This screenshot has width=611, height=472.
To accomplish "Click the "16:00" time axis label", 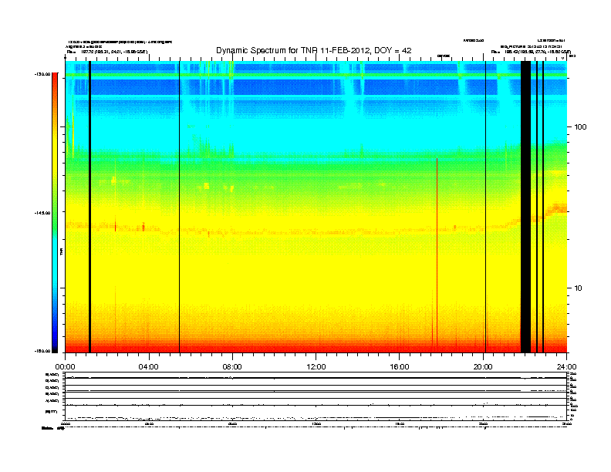I will (x=400, y=367).
